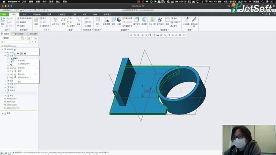276x155 pixels.
Task: Select ASM0001.ASM root in model tree
Action: tap(10, 46)
